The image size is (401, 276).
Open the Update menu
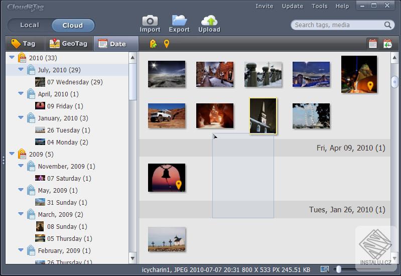tap(293, 6)
